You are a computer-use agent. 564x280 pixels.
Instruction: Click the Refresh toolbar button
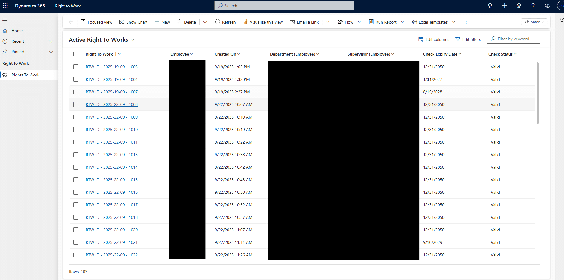coord(225,22)
